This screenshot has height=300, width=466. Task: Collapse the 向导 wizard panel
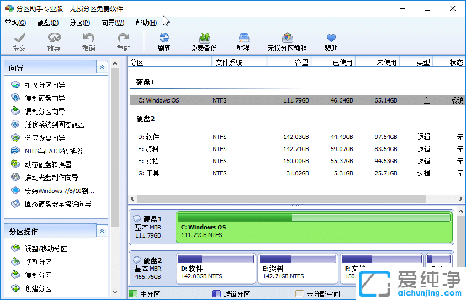[x=102, y=67]
